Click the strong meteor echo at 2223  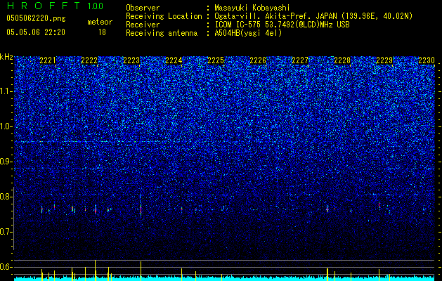coord(141,209)
